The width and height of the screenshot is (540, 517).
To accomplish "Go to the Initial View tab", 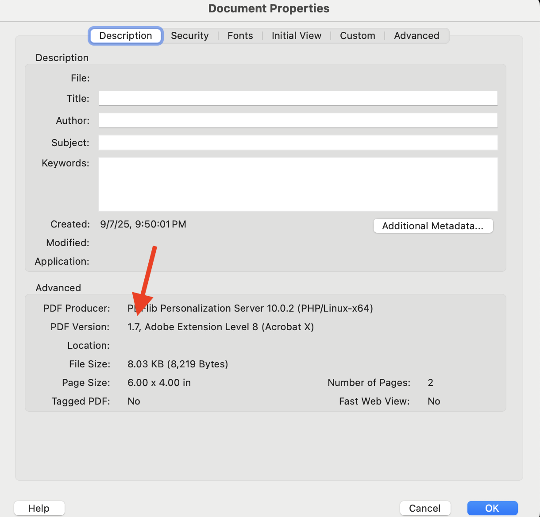I will coord(296,36).
